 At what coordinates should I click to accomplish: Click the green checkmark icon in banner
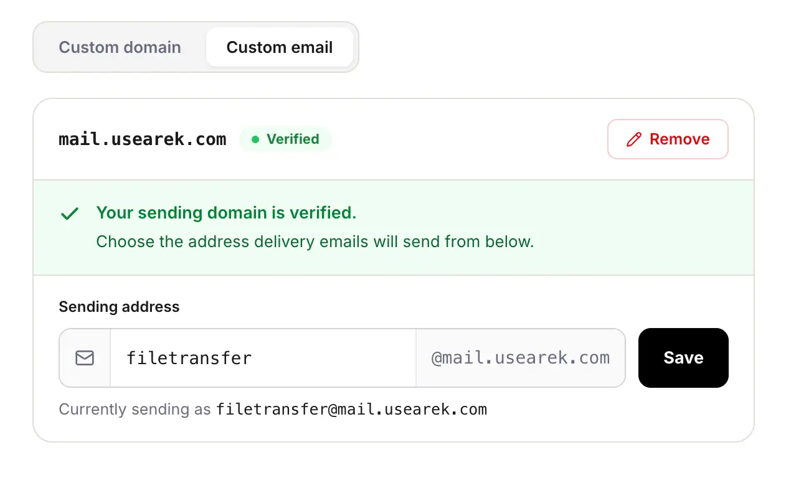[69, 214]
